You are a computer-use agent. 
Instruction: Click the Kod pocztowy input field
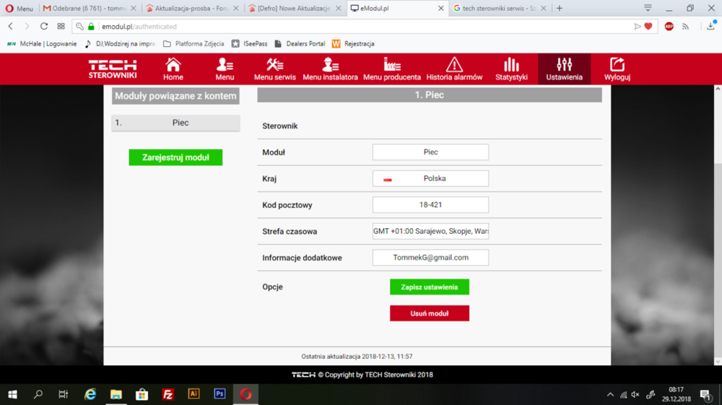tap(430, 205)
